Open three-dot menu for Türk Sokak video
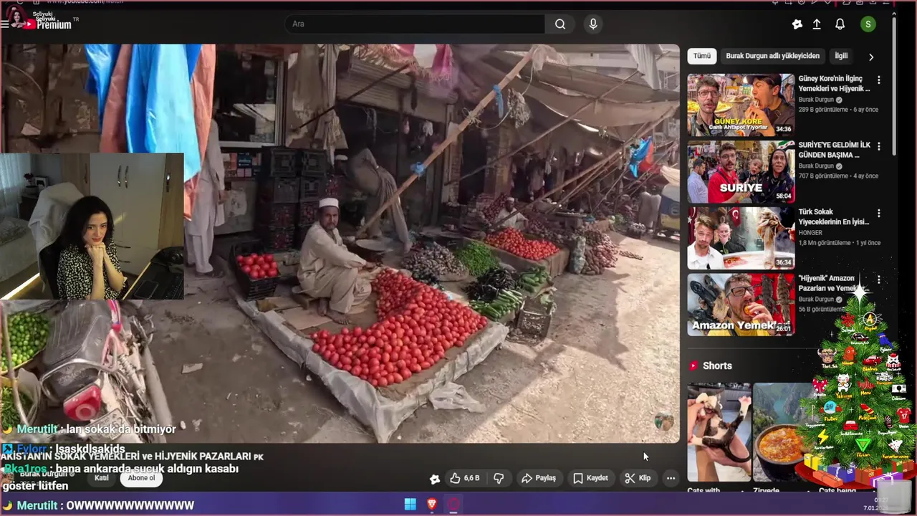 pyautogui.click(x=879, y=214)
